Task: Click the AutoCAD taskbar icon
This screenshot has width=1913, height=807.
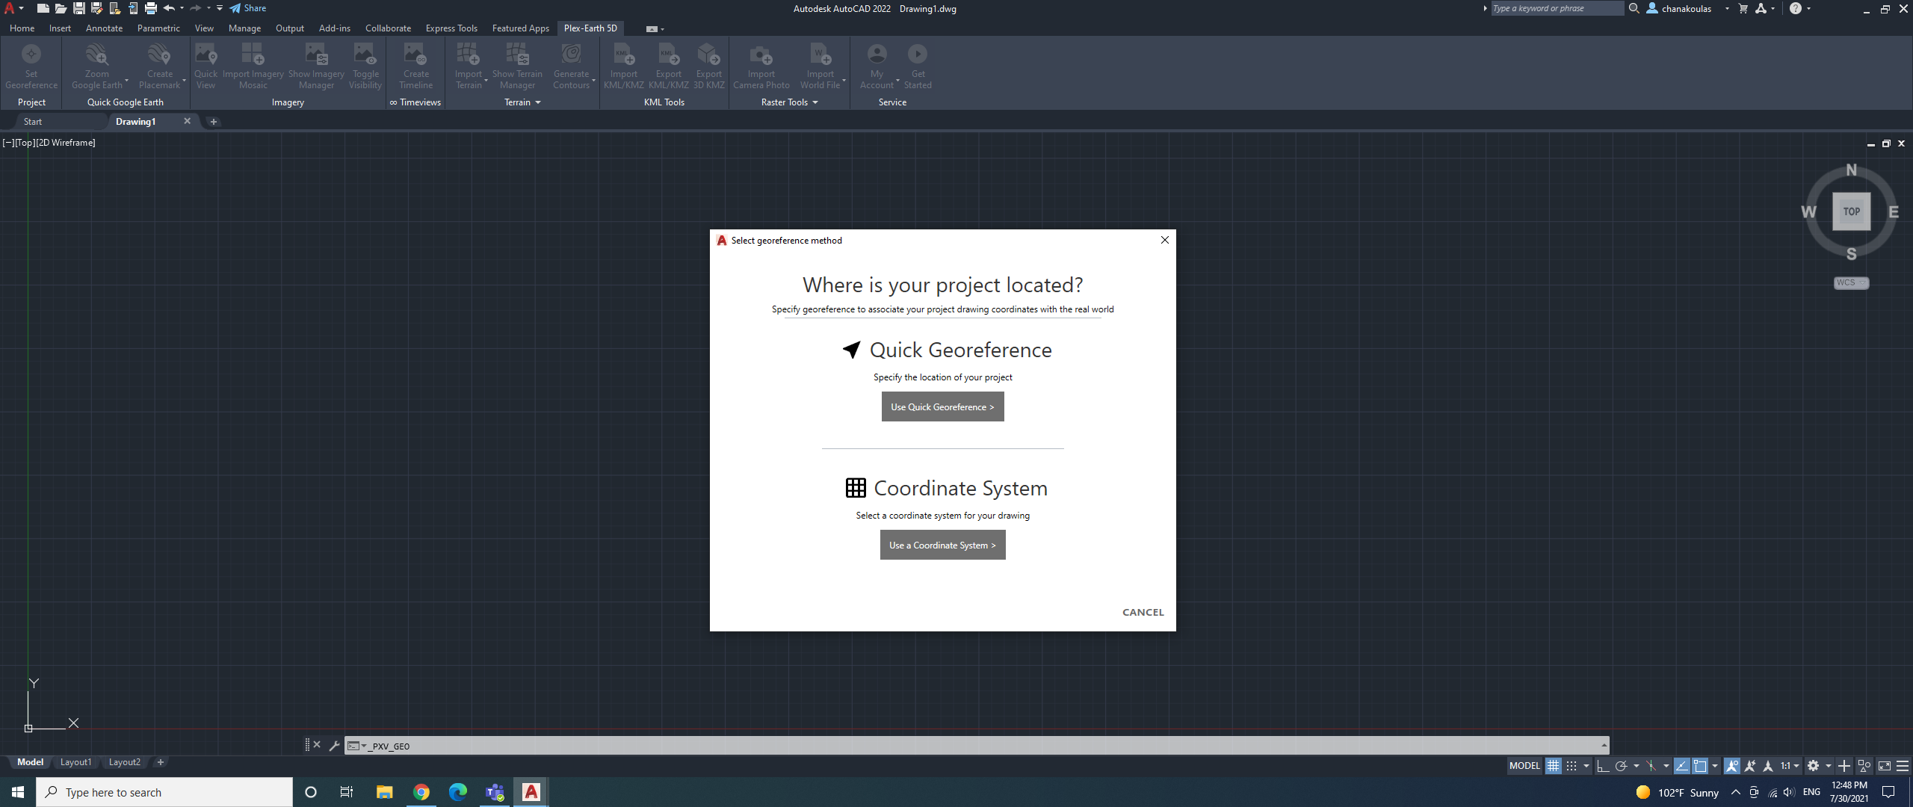Action: pos(530,791)
